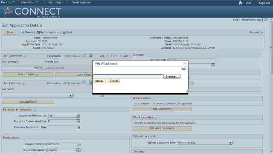
Task: Click the file path input field
Action: pos(128,77)
